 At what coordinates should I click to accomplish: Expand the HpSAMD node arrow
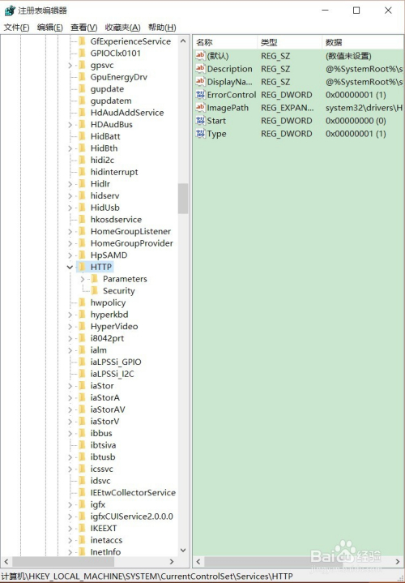70,255
